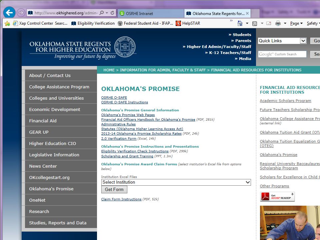Click the Home page icon
This screenshot has width=320, height=240.
point(240,23)
